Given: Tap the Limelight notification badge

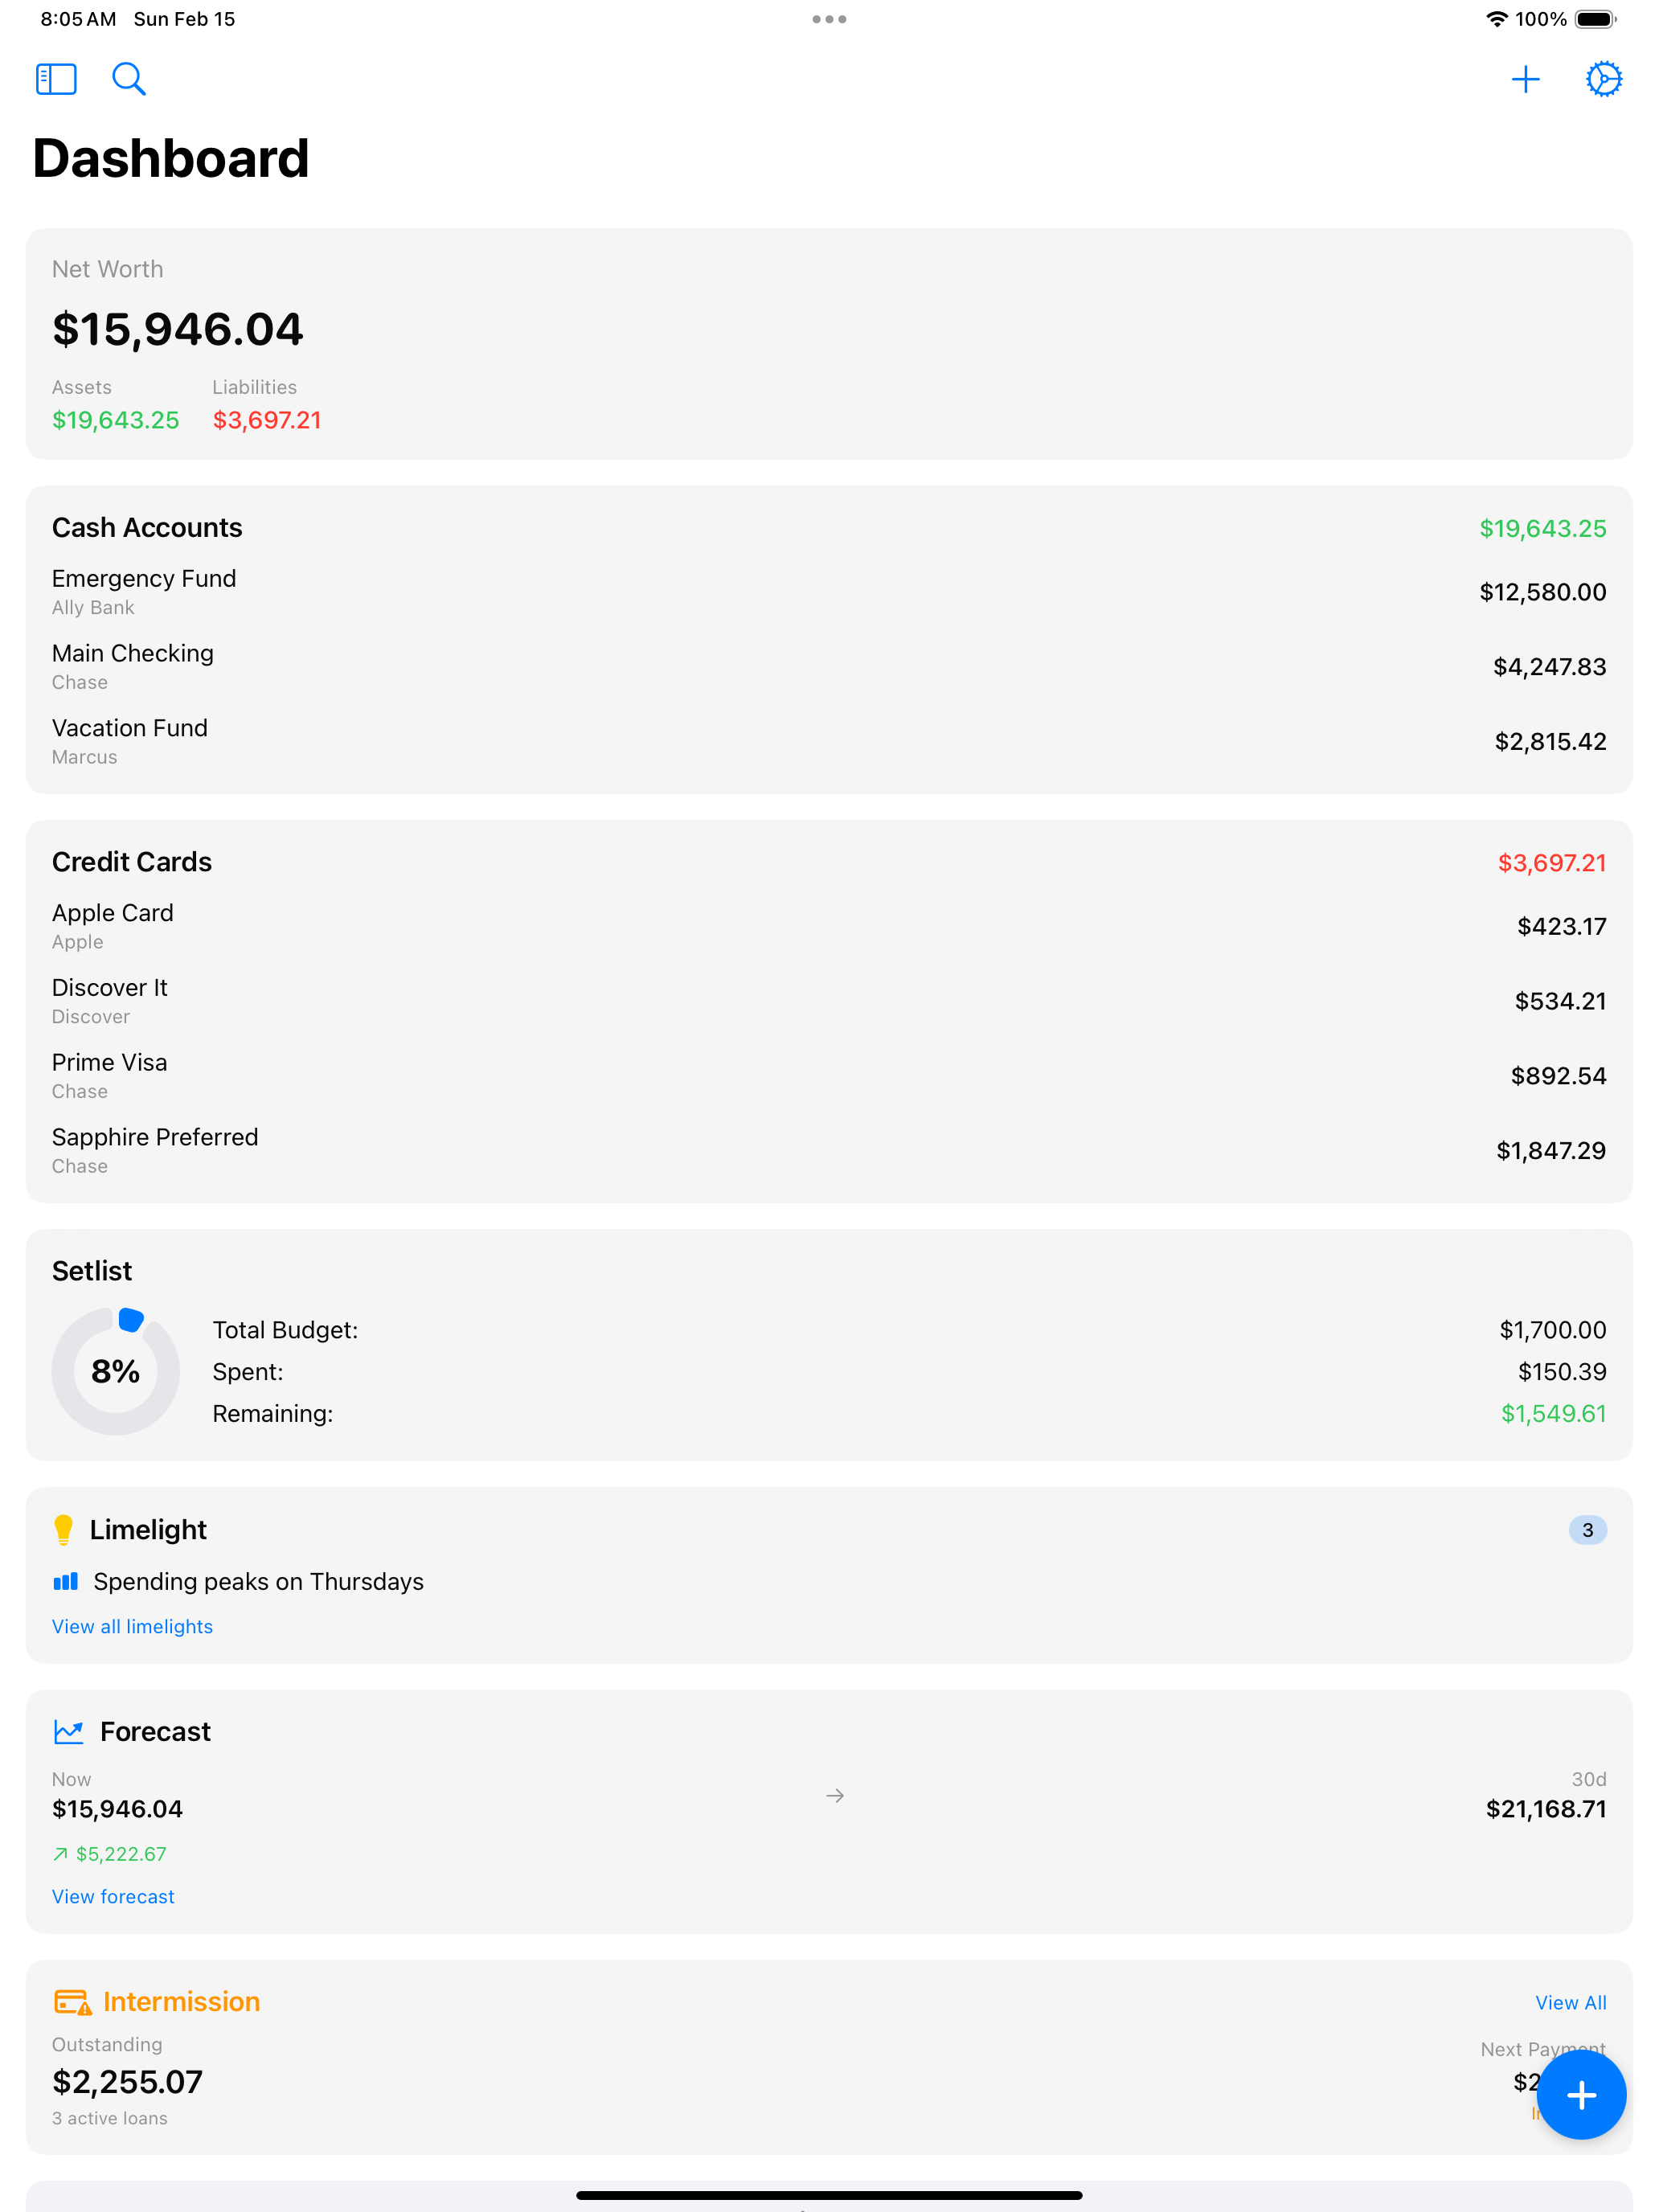Looking at the screenshot, I should [1588, 1529].
